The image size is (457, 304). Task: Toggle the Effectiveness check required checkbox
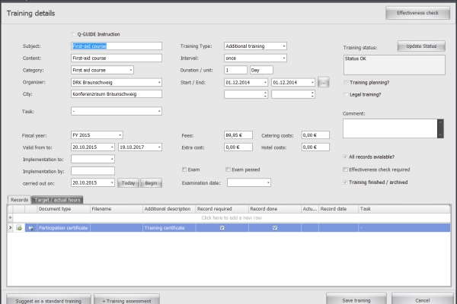tap(346, 169)
